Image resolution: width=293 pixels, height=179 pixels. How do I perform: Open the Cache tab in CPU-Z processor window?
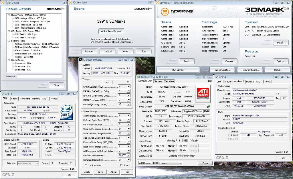14,99
